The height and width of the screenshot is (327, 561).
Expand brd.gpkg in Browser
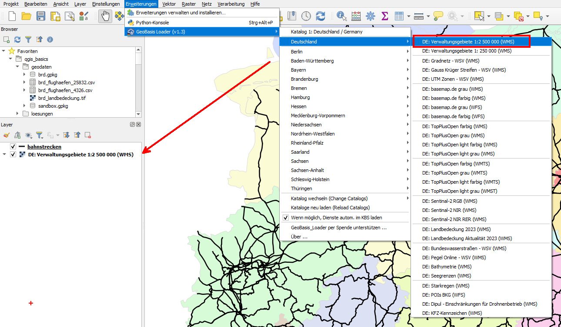(25, 75)
